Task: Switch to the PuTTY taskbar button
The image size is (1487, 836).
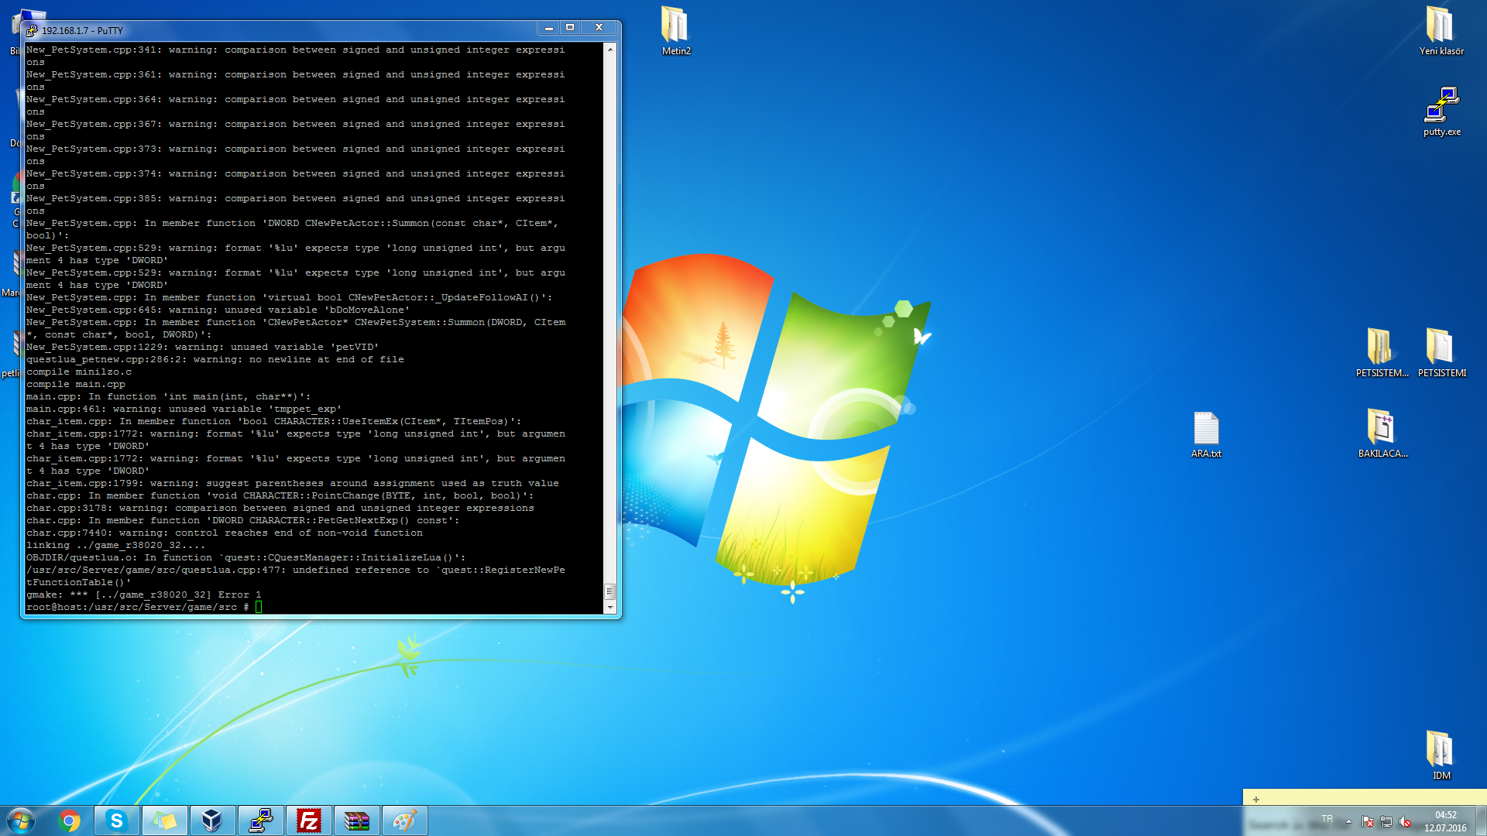Action: click(260, 821)
